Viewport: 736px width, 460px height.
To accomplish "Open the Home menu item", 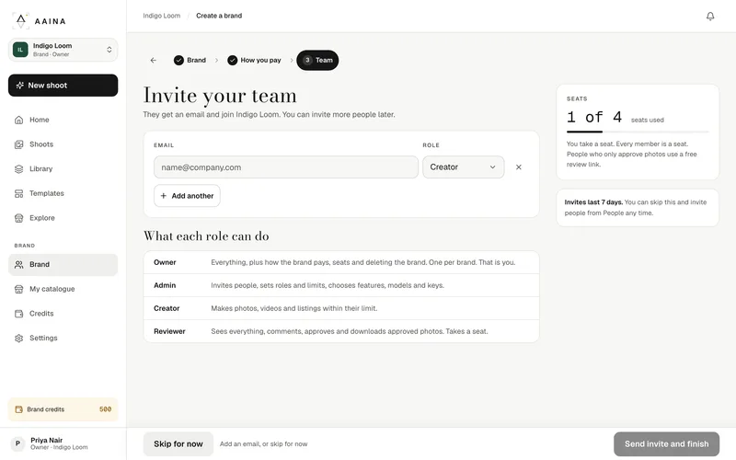I will coord(63,120).
